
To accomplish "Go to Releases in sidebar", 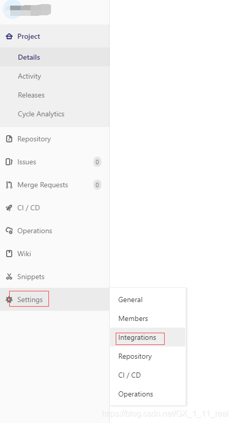I will 31,95.
